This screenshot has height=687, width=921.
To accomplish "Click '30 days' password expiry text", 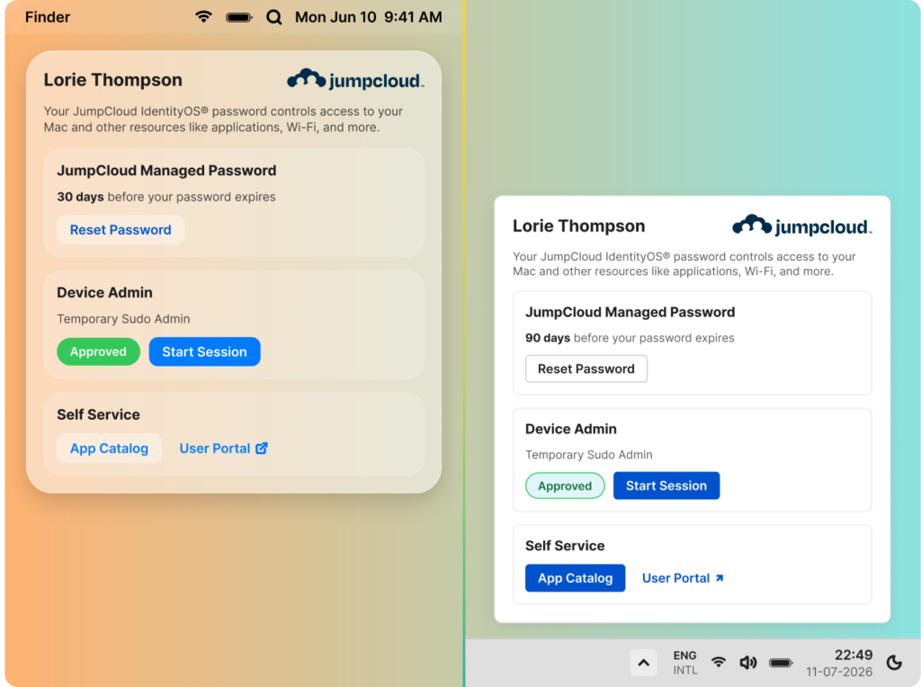I will [x=80, y=197].
